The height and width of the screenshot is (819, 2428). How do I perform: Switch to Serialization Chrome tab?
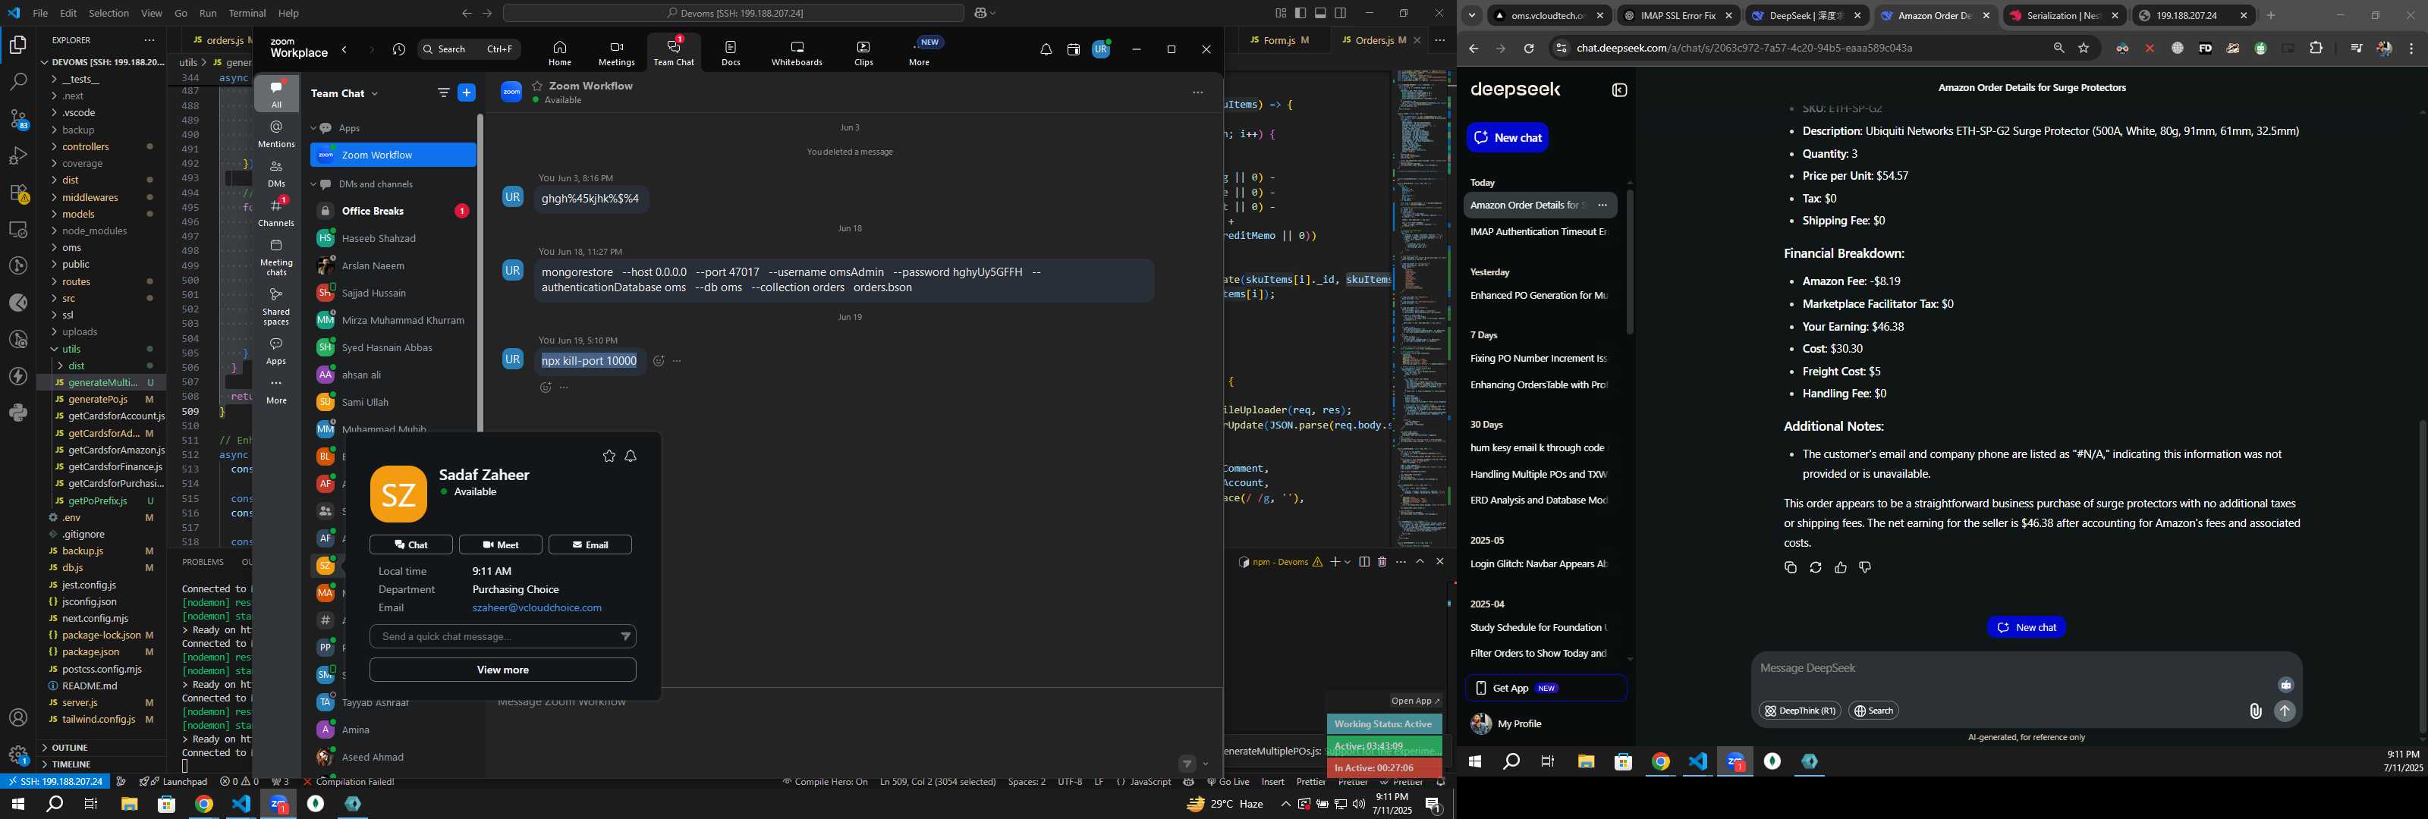pos(2062,16)
